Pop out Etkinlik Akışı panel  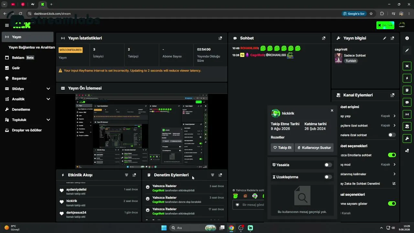[x=134, y=175]
